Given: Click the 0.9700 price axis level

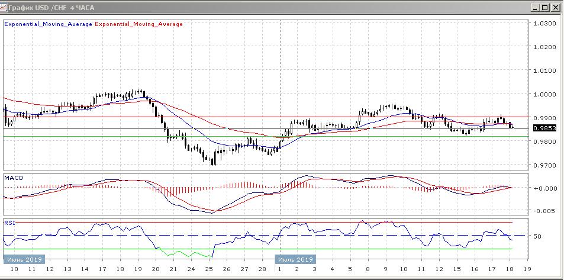Looking at the screenshot, I should 544,165.
